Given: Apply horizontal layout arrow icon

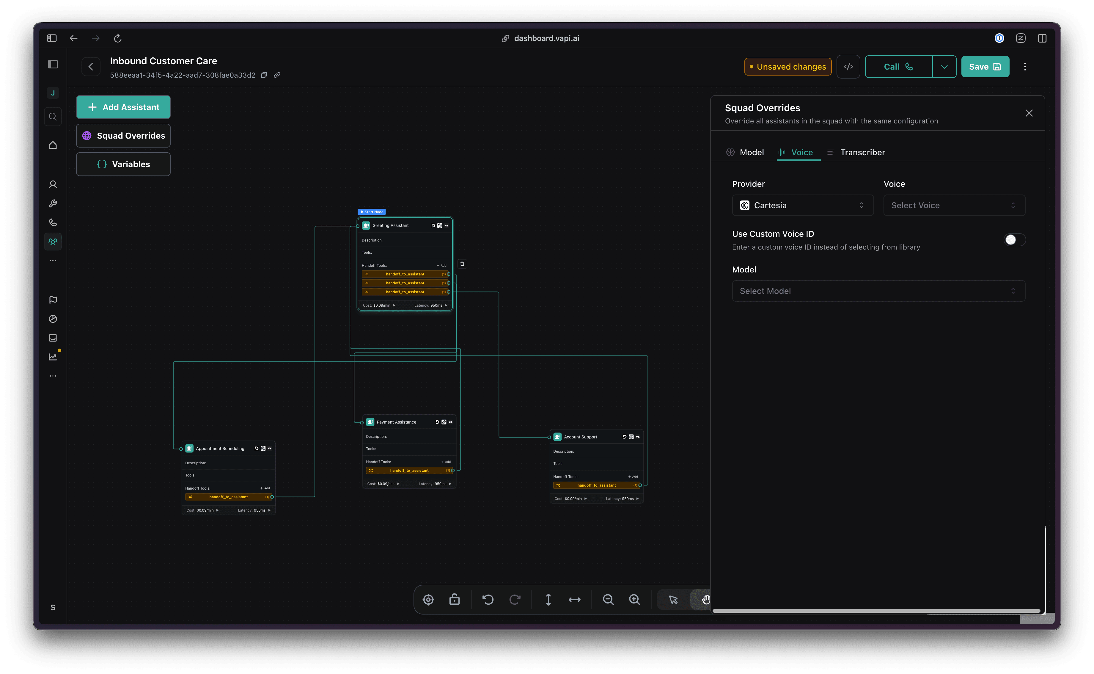Looking at the screenshot, I should 575,600.
